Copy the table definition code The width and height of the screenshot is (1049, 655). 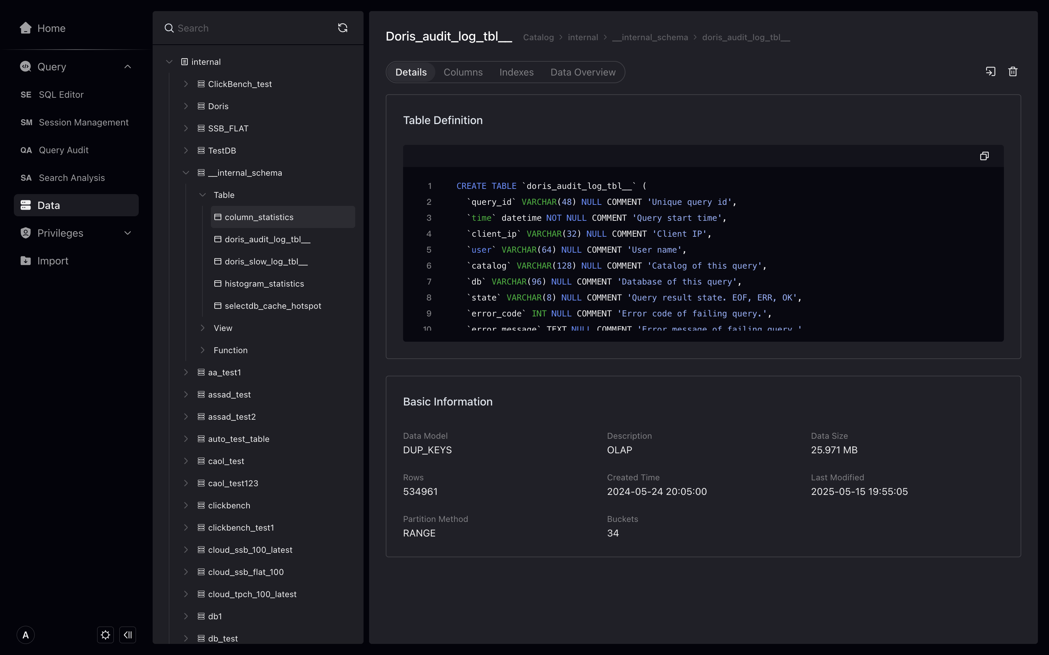(984, 156)
